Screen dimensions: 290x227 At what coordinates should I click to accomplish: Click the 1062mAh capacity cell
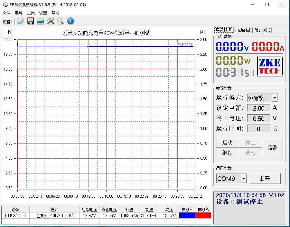click(129, 215)
